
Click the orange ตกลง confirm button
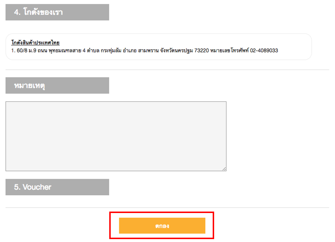pyautogui.click(x=162, y=226)
